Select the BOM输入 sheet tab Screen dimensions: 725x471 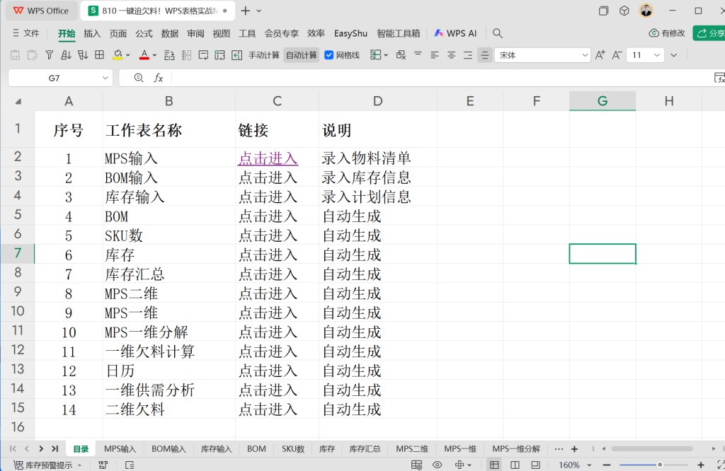point(169,449)
